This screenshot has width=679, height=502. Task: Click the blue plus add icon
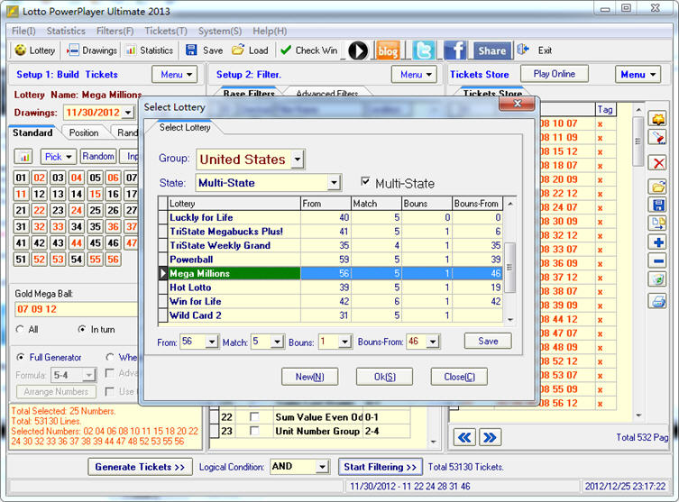point(658,242)
